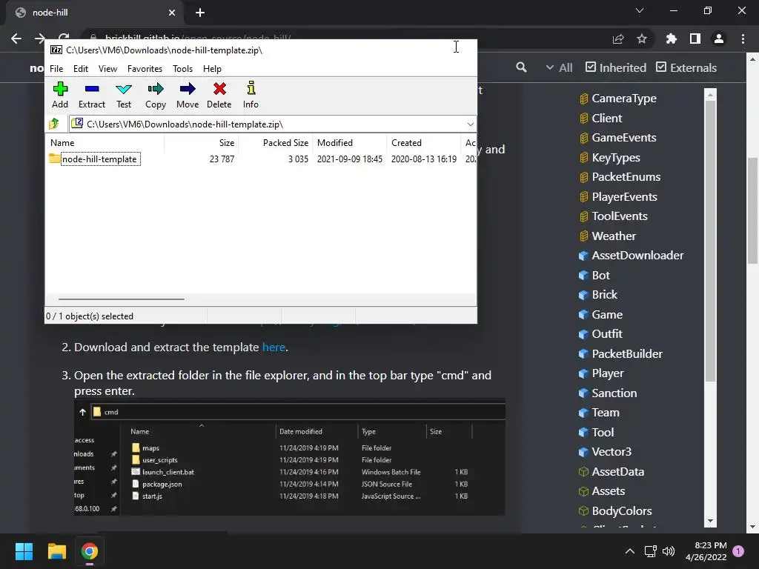The image size is (759, 569).
Task: Show hidden system tray icons
Action: pos(630,551)
